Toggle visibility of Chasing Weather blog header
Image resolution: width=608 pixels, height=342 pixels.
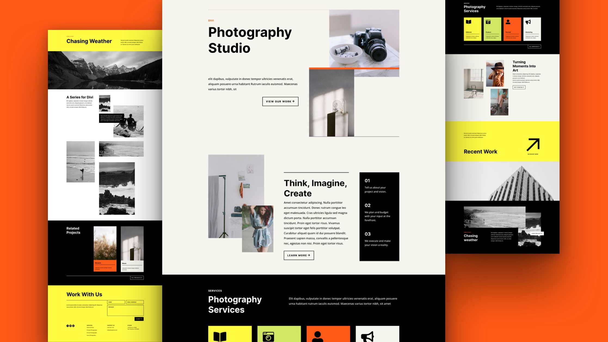tap(89, 41)
